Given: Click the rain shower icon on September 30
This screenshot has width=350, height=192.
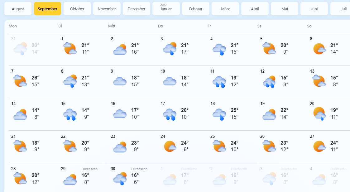Looking at the screenshot, I should (120, 179).
